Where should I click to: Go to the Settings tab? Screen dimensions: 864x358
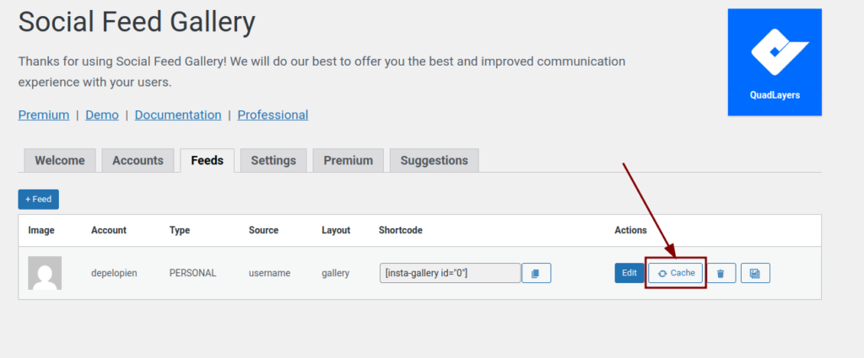pos(273,160)
